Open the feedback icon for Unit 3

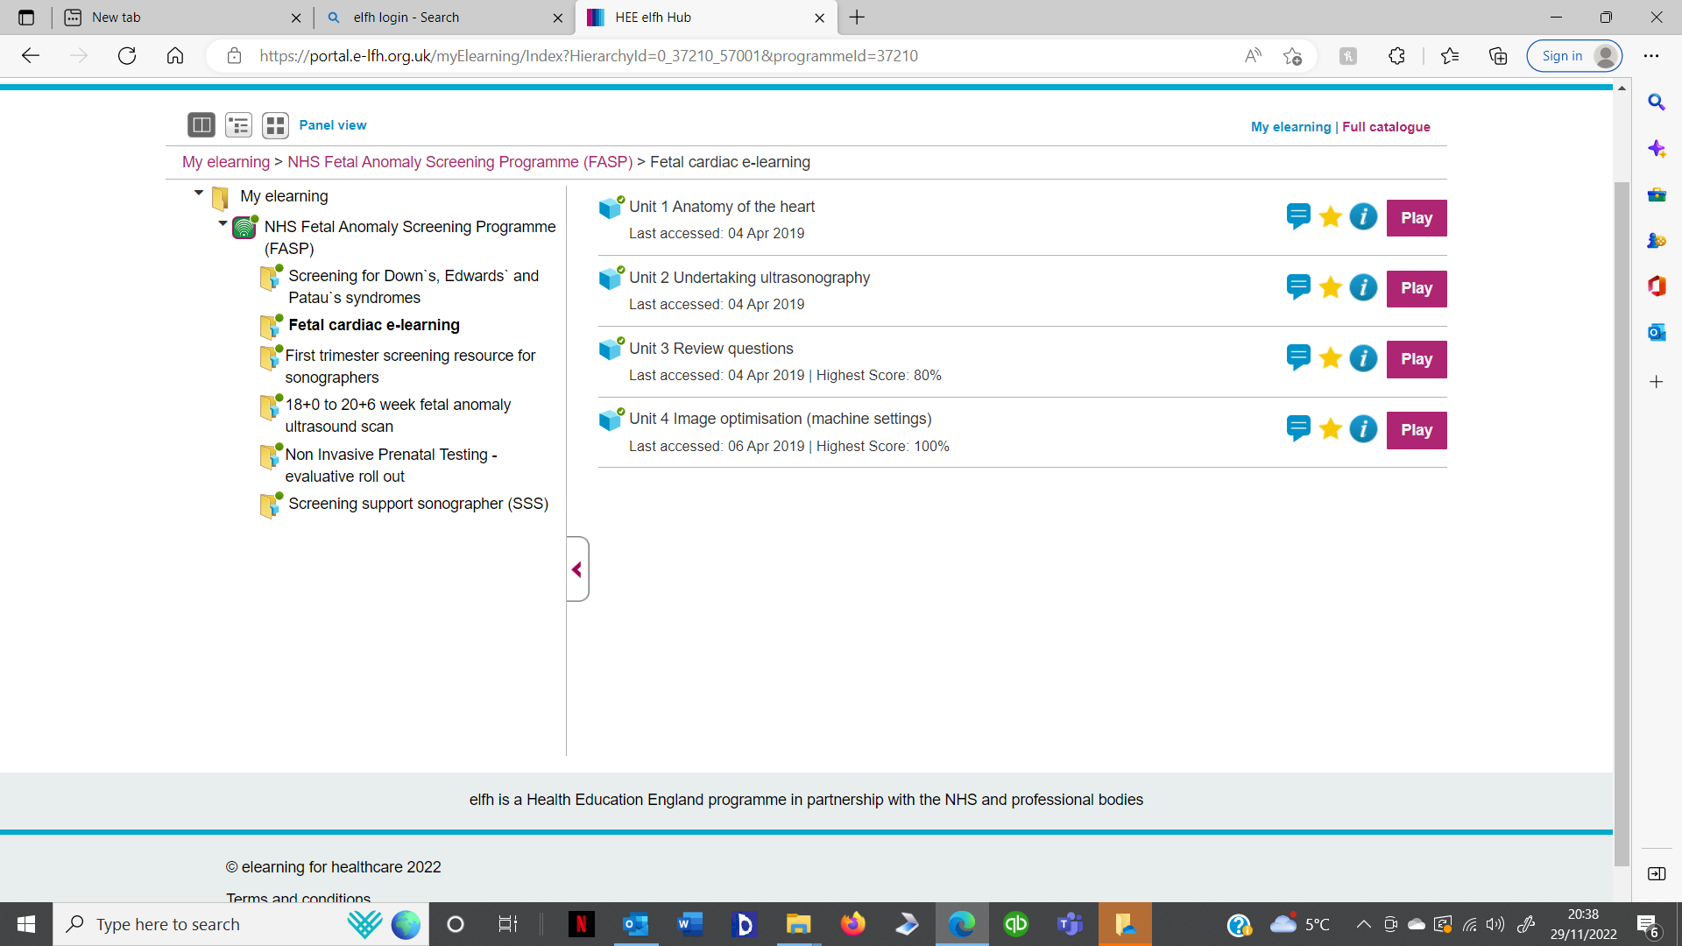click(1298, 358)
